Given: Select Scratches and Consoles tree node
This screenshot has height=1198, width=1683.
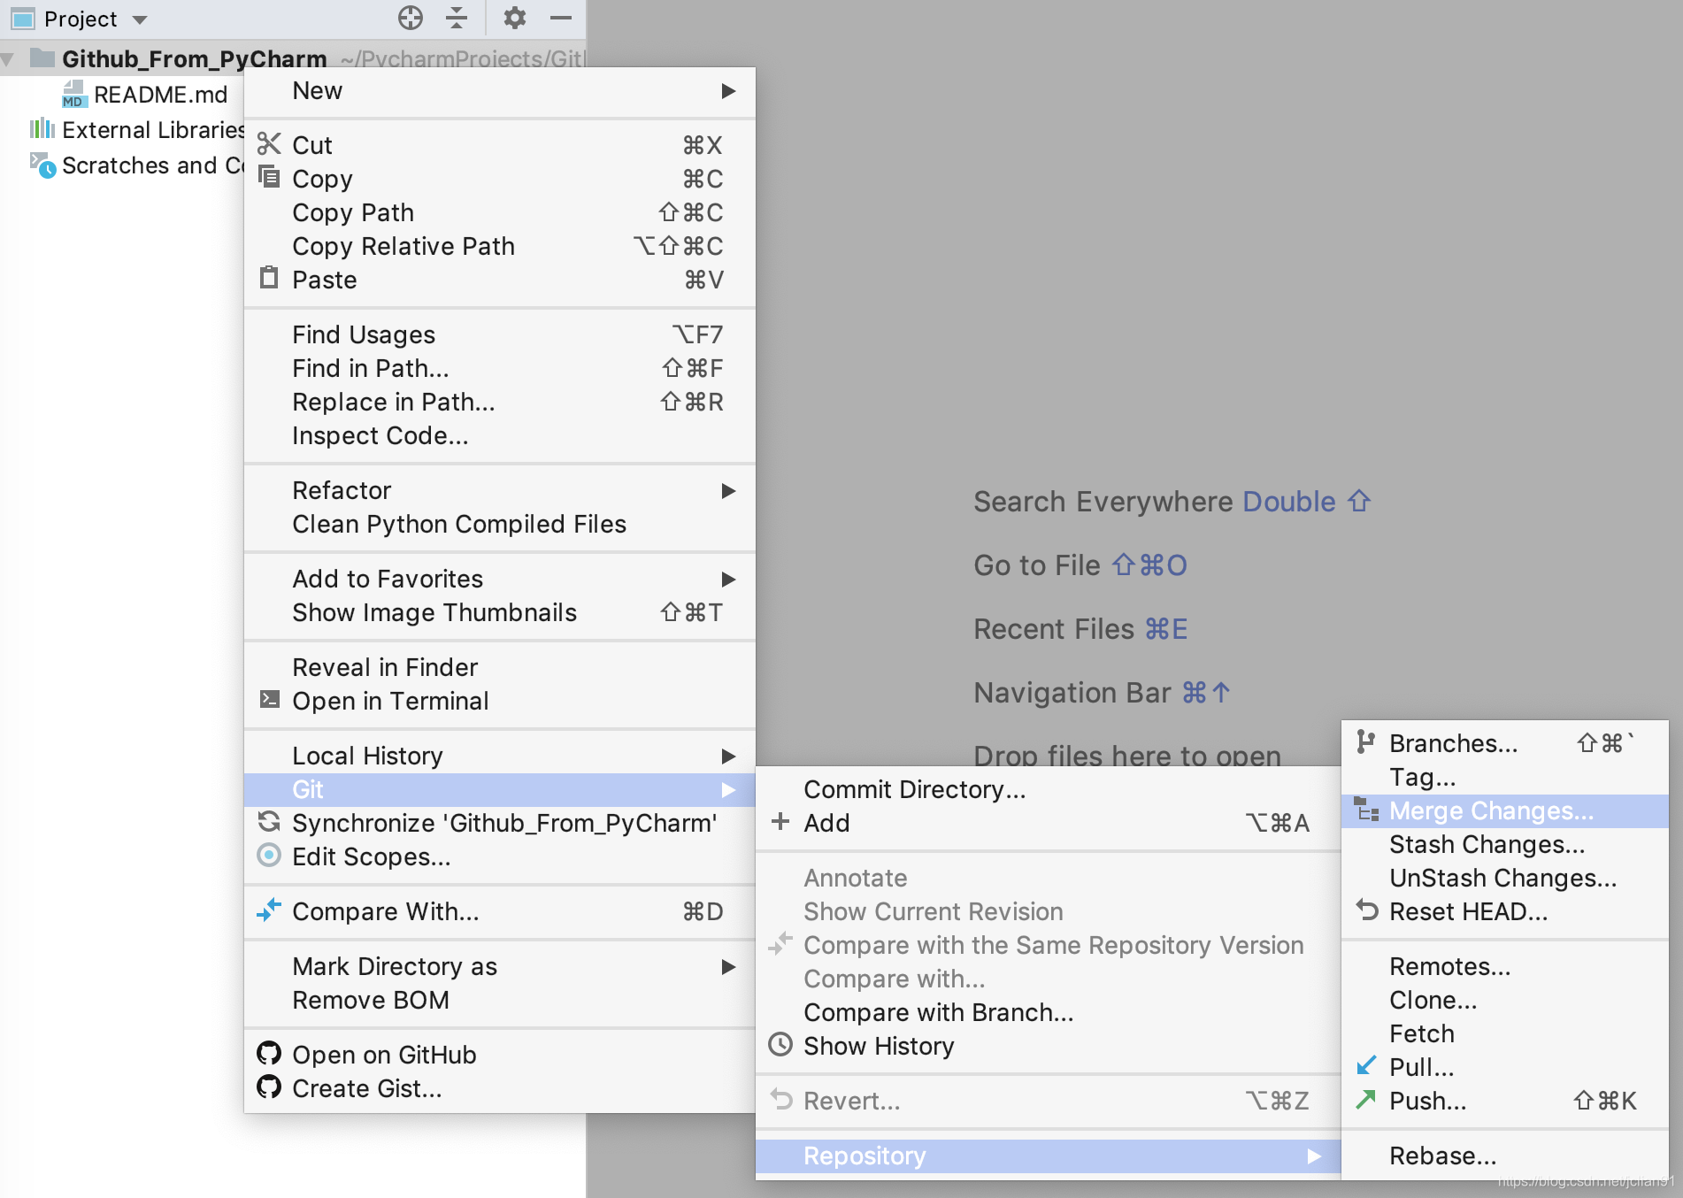Looking at the screenshot, I should tap(152, 165).
